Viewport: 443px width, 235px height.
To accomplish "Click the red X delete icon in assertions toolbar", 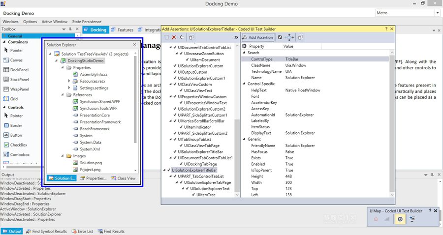I will pyautogui.click(x=174, y=37).
